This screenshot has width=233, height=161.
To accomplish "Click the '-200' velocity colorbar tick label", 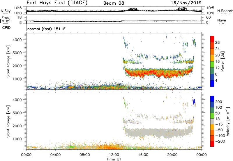I will click(x=220, y=141).
